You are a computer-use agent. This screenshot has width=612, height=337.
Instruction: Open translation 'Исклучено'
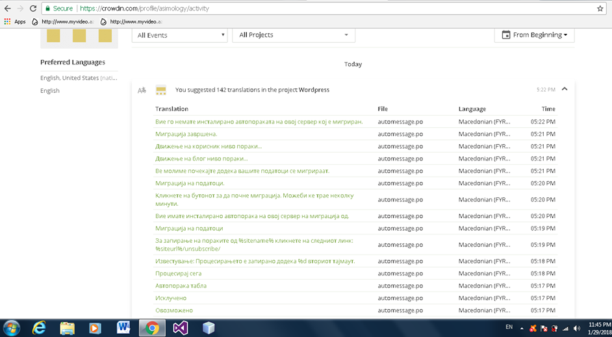pos(171,298)
